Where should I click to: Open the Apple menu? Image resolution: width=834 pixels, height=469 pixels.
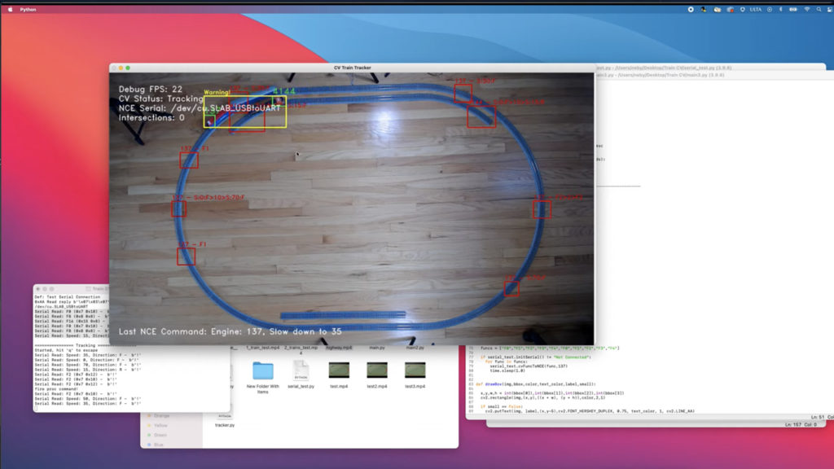(8, 8)
